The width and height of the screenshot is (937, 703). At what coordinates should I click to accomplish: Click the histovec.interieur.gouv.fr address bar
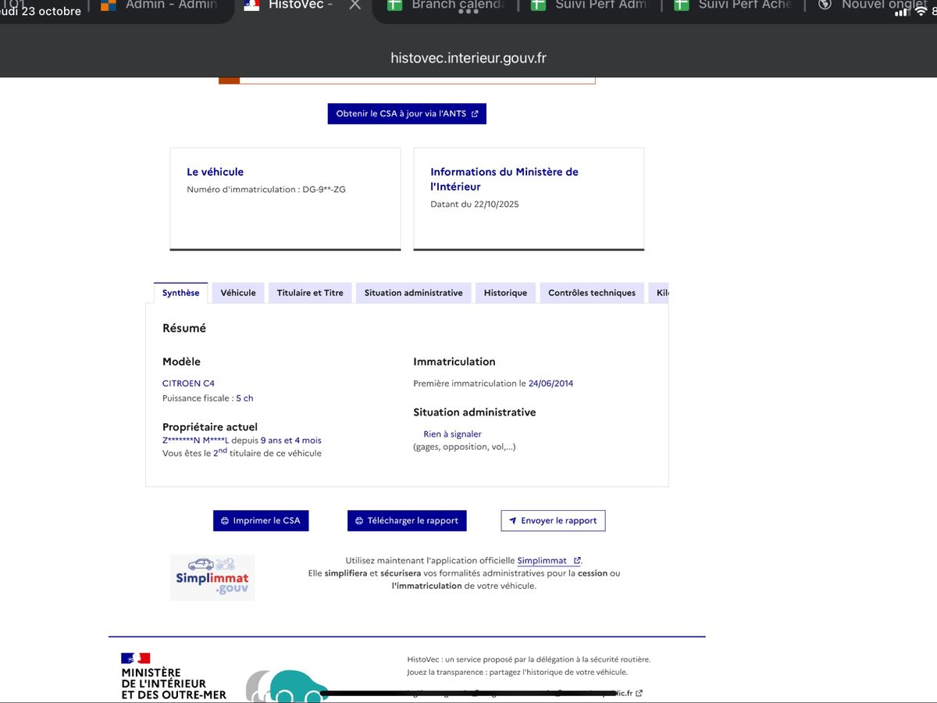coord(468,58)
